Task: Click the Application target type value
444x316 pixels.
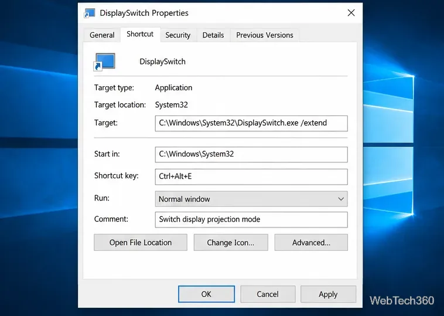Action: 173,88
